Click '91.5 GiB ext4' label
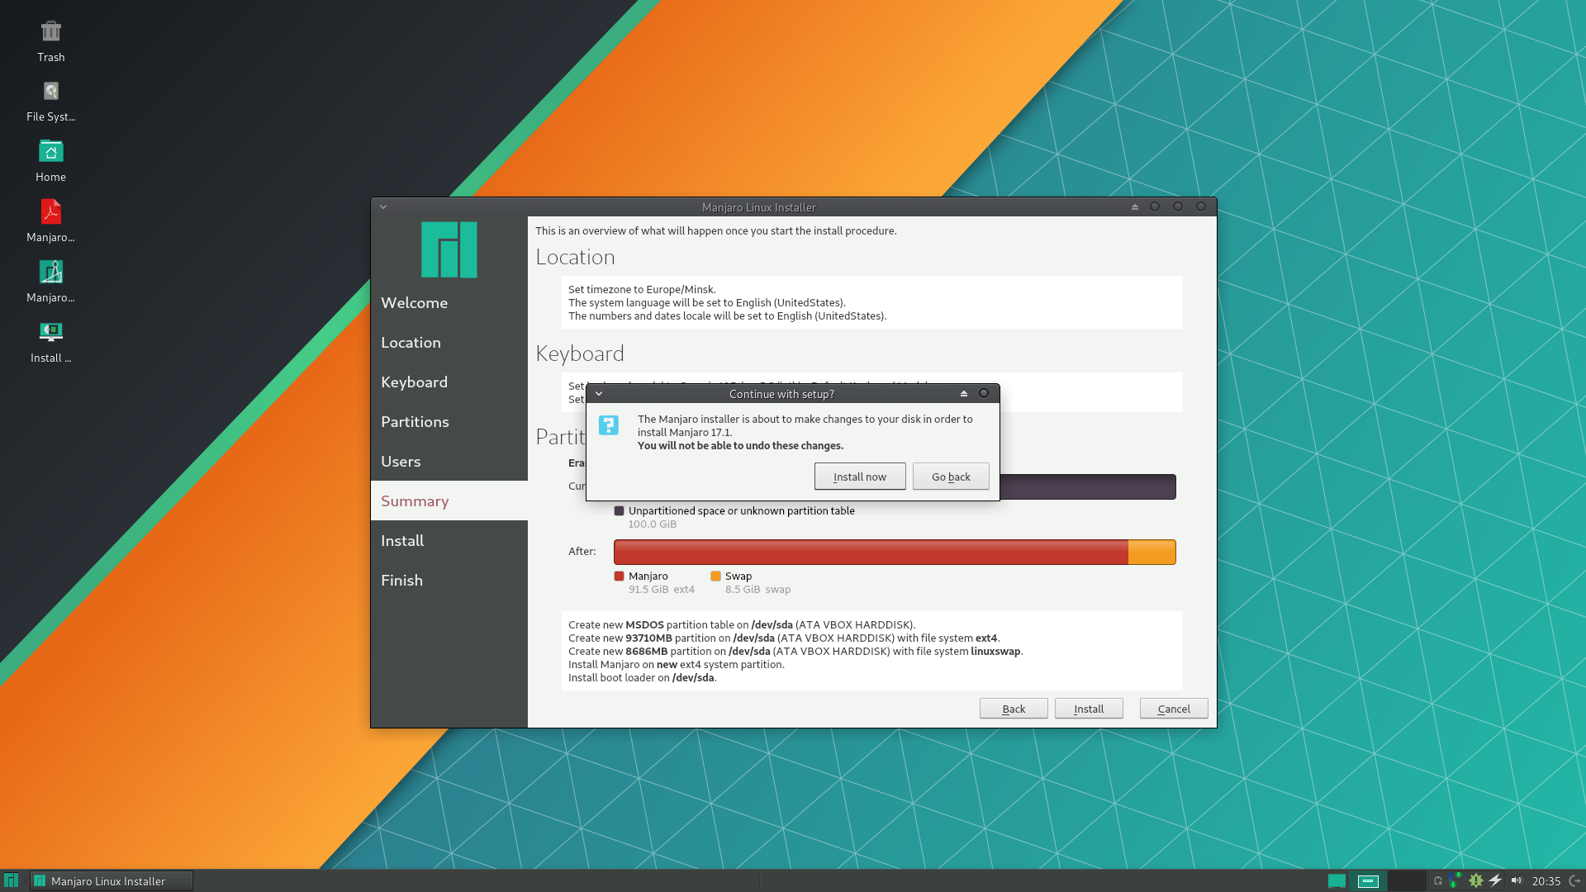1586x892 pixels. [662, 590]
